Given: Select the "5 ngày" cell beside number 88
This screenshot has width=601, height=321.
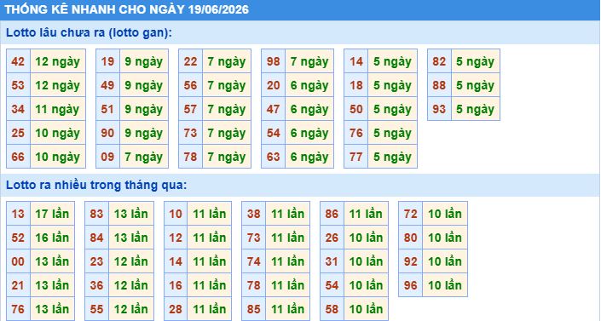Looking at the screenshot, I should pos(476,85).
